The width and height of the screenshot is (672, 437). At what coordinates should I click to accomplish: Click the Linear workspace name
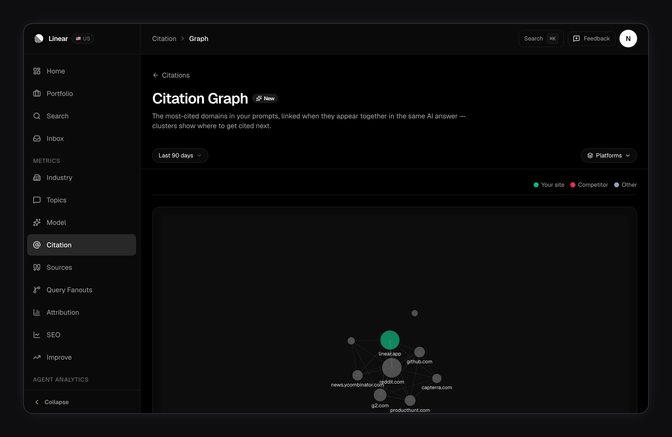(x=58, y=39)
